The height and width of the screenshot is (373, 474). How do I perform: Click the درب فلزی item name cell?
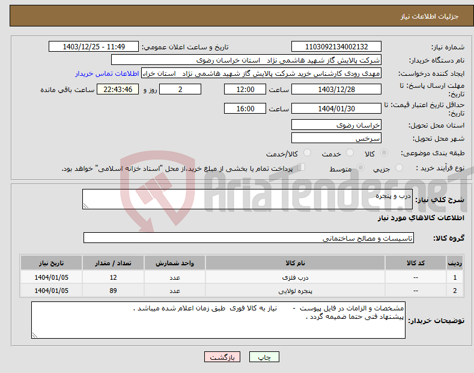point(295,277)
